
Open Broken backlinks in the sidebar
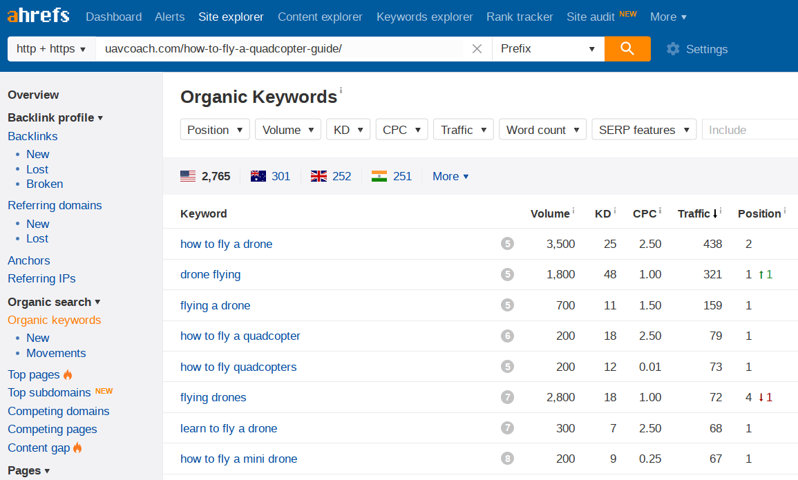(x=45, y=184)
